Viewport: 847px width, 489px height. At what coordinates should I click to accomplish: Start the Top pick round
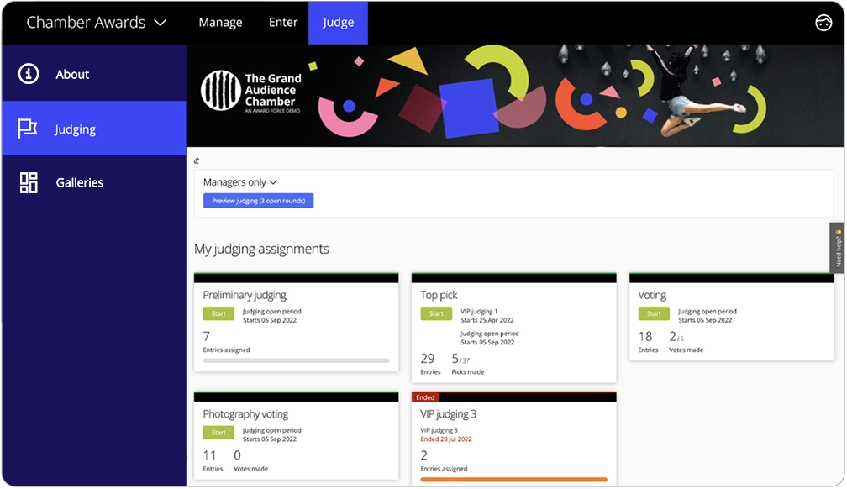pos(436,313)
